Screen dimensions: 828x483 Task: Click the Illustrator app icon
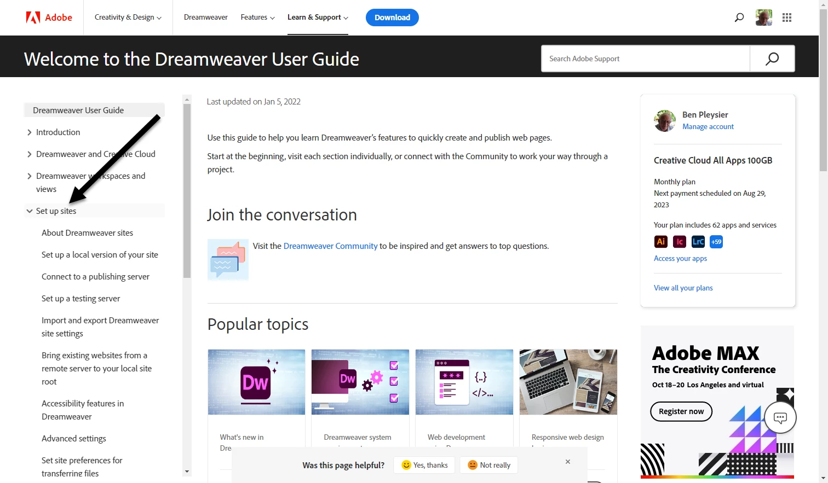tap(661, 241)
